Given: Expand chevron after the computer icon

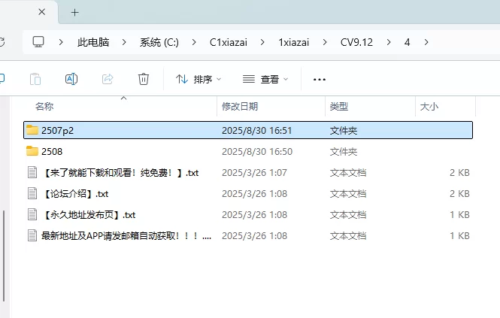Looking at the screenshot, I should coord(61,42).
